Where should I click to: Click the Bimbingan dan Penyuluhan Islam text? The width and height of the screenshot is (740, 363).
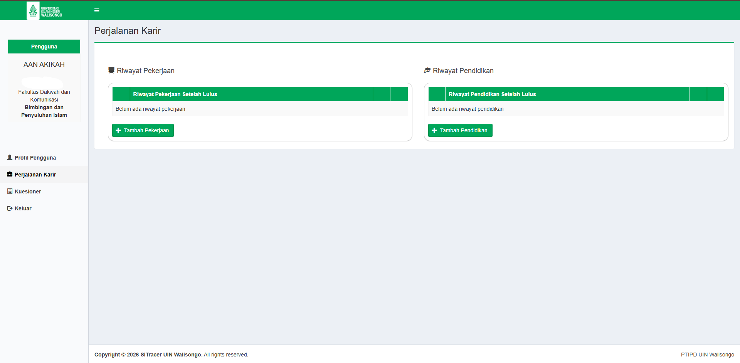tap(44, 111)
